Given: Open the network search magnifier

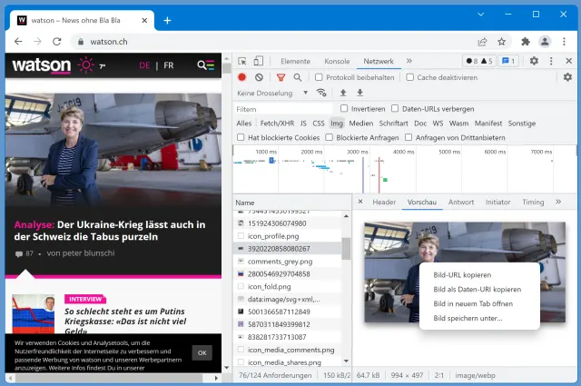Looking at the screenshot, I should (298, 77).
